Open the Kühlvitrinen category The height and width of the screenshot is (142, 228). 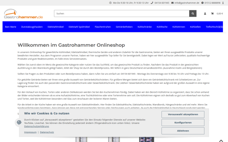click(179, 27)
